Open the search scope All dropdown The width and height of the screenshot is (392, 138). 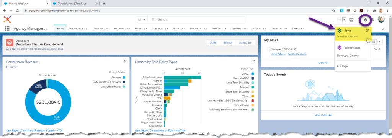(142, 19)
